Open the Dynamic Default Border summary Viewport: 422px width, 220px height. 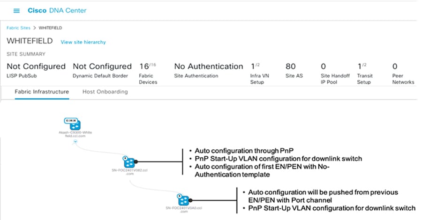point(102,70)
